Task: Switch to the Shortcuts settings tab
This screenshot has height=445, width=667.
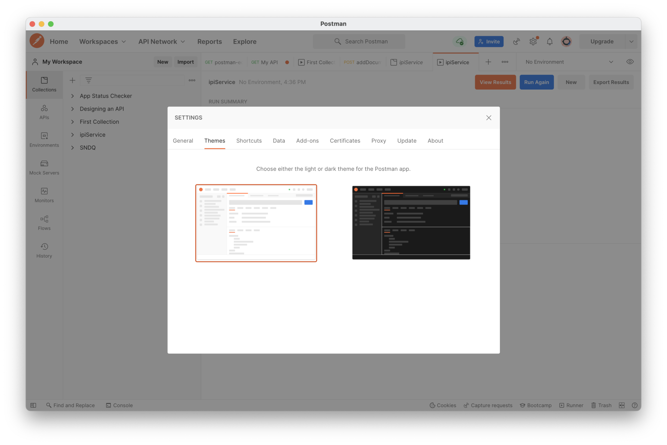Action: [249, 140]
